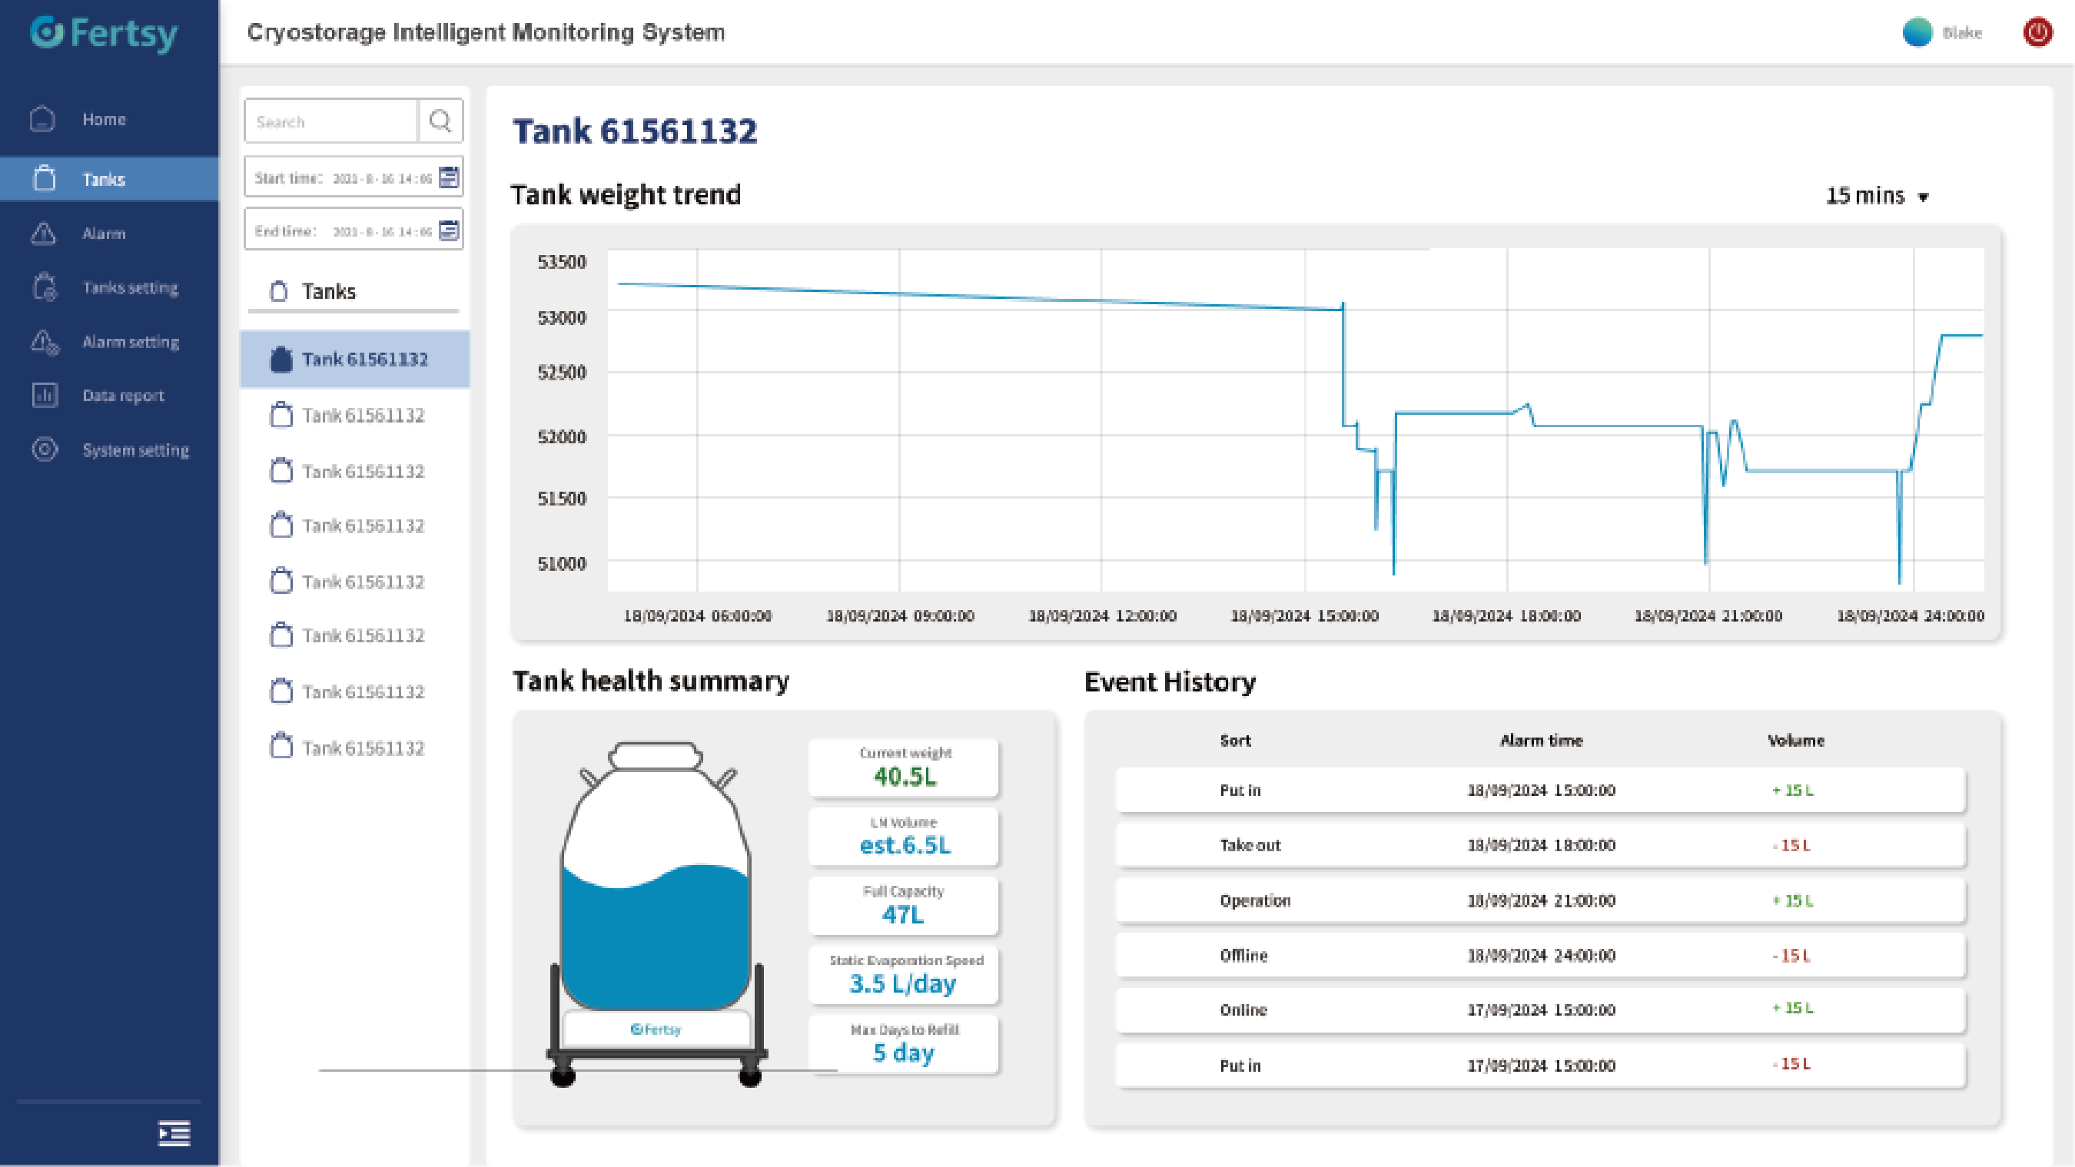Click into the Search input field
Screen dimensions: 2075x1167
point(331,121)
